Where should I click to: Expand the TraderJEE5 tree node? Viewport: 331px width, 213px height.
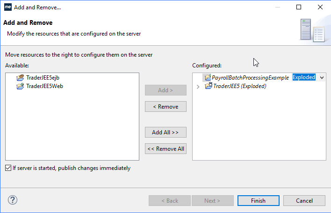(198, 86)
